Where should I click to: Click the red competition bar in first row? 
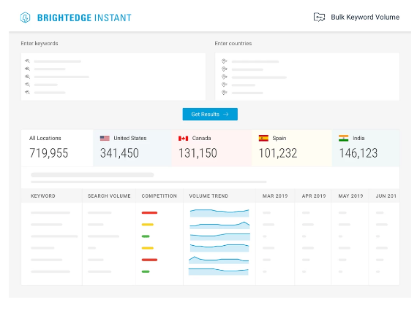pos(149,213)
